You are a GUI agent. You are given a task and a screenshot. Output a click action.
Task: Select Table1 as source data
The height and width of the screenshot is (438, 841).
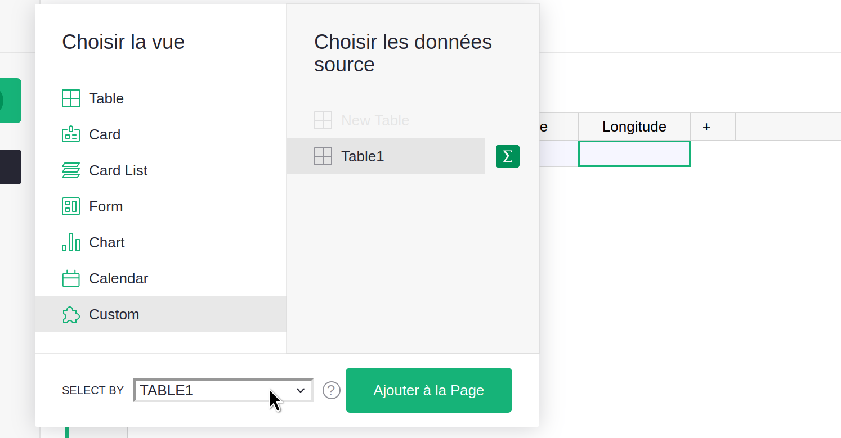363,156
